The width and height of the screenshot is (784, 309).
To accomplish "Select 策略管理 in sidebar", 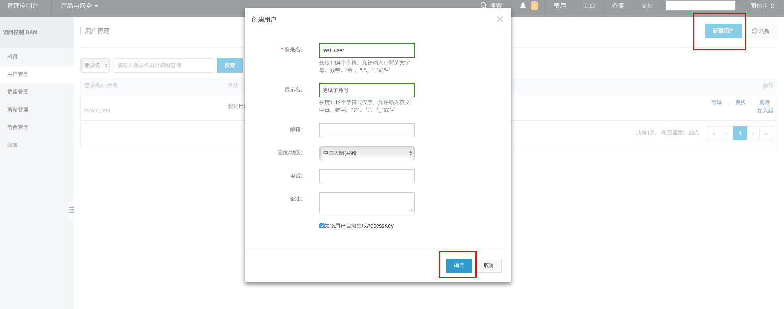I will (37, 110).
